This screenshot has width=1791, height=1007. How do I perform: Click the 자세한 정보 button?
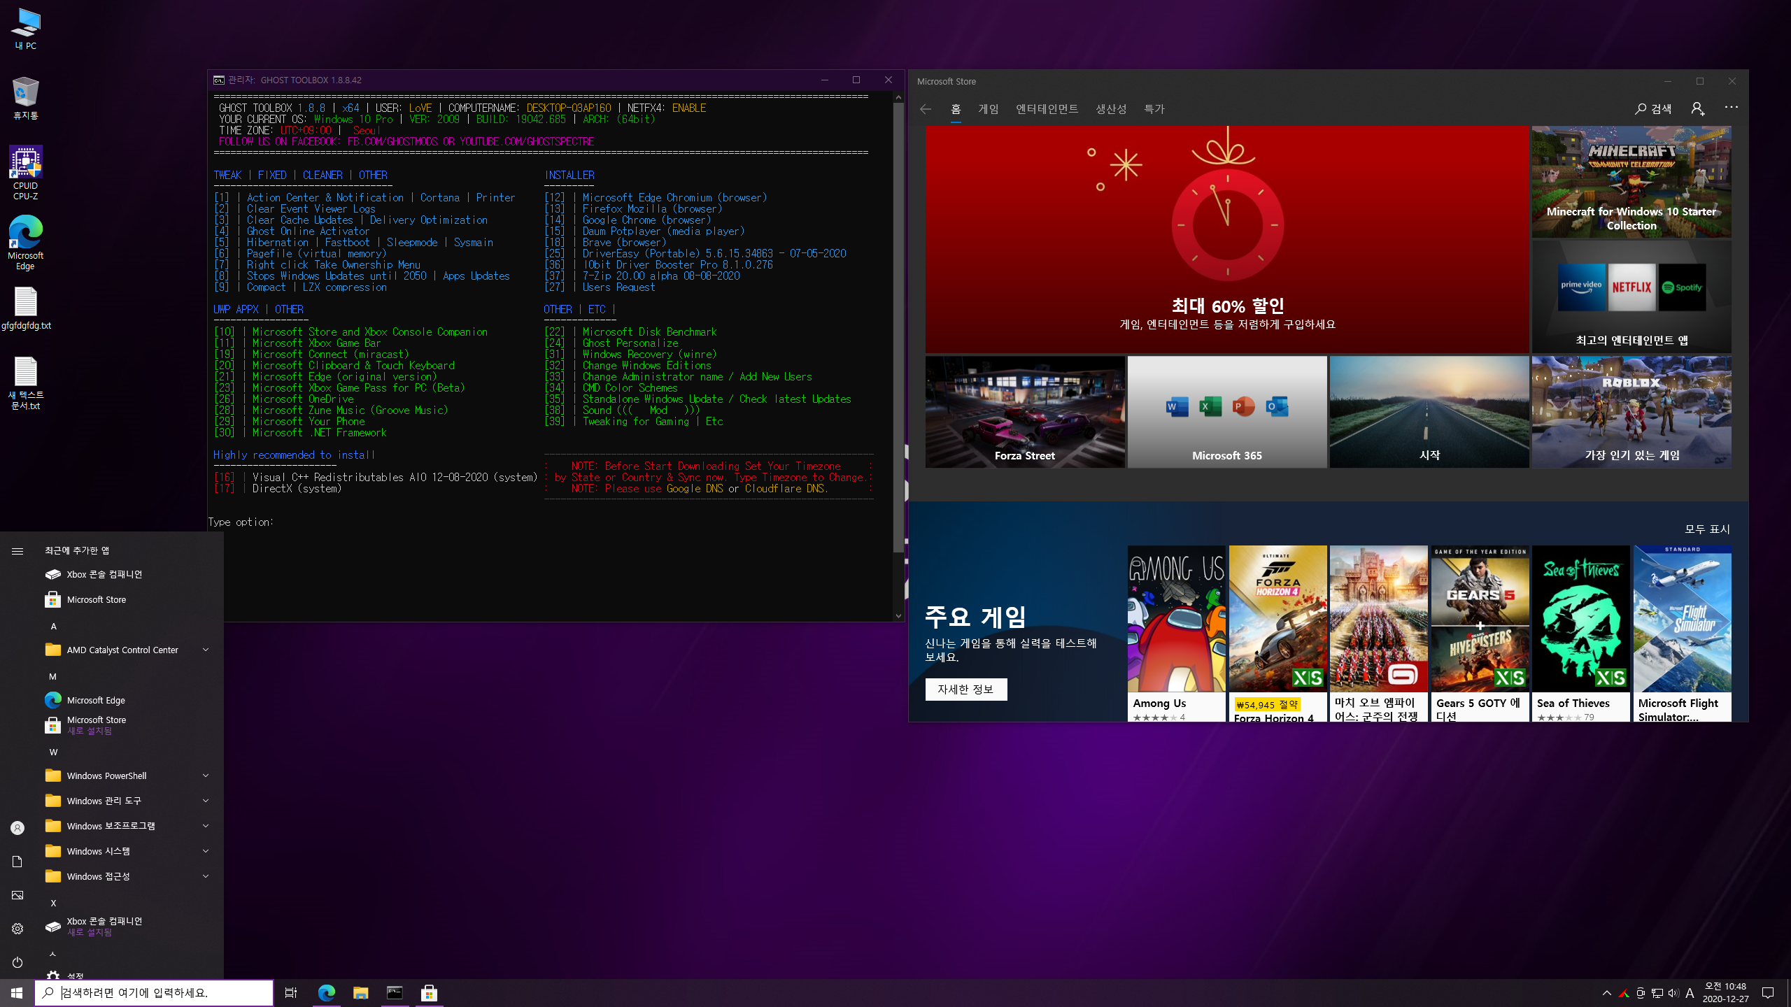(965, 689)
